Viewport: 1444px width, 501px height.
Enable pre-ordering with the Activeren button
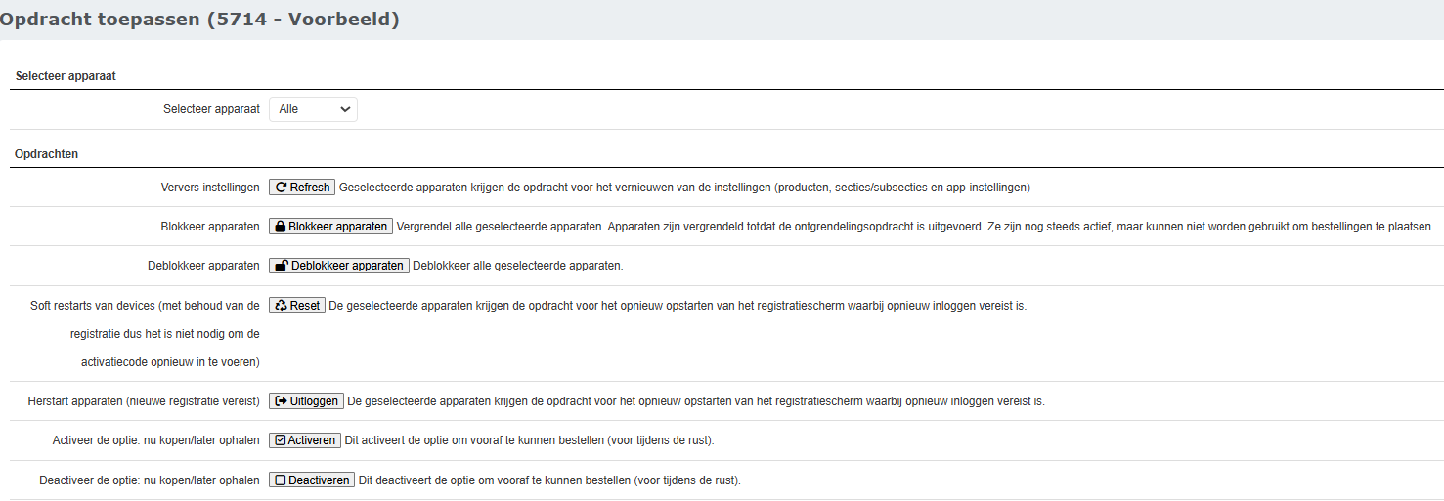coord(312,440)
